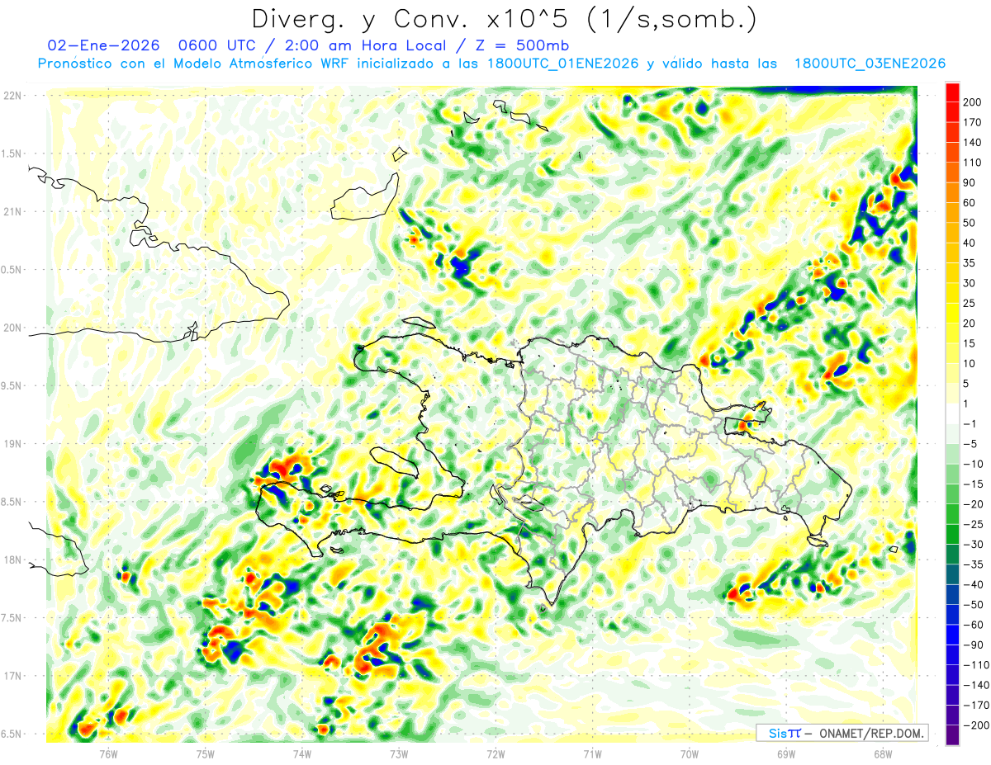The height and width of the screenshot is (765, 991).
Task: Click the '70W' longitude label
Action: [689, 753]
